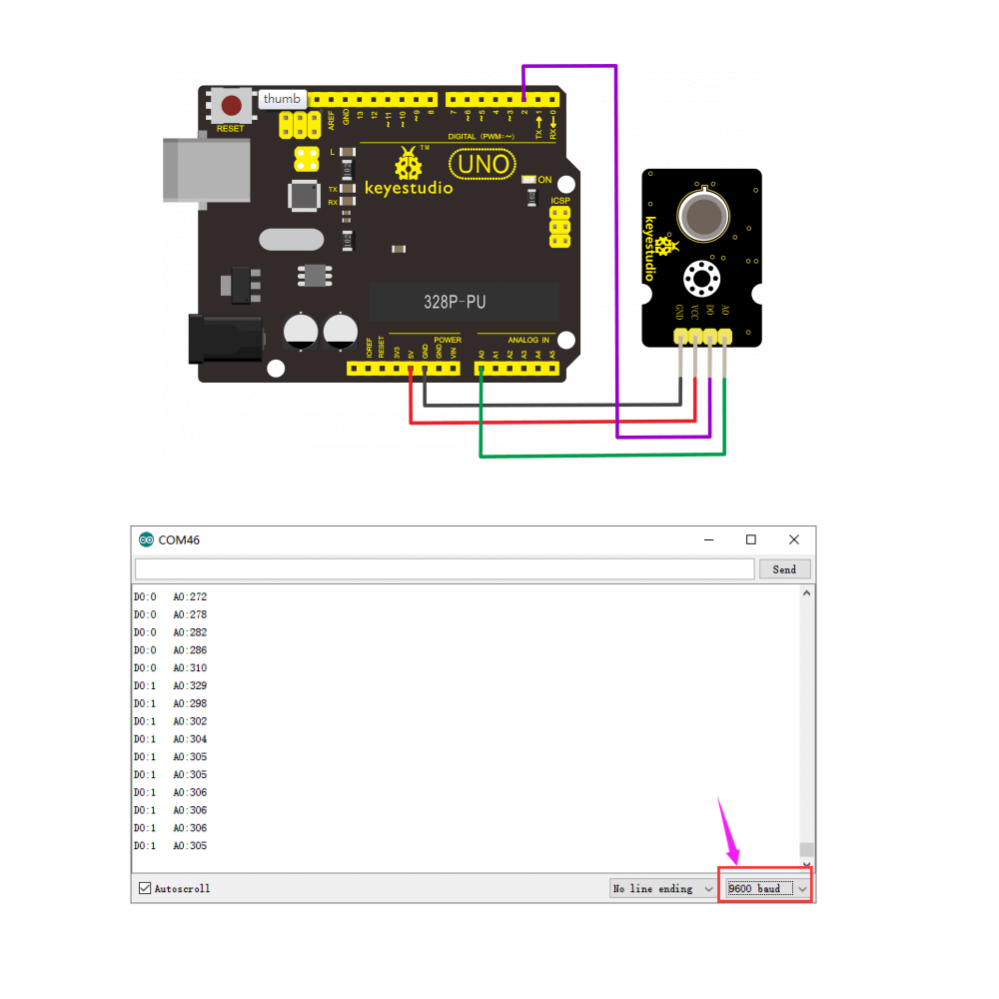This screenshot has height=999, width=999.
Task: Select the line DO:0 AO:278
Action: tap(170, 614)
